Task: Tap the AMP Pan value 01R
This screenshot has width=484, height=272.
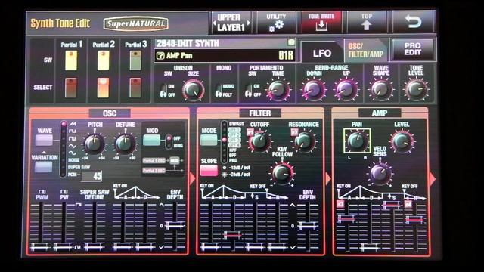Action: (285, 55)
